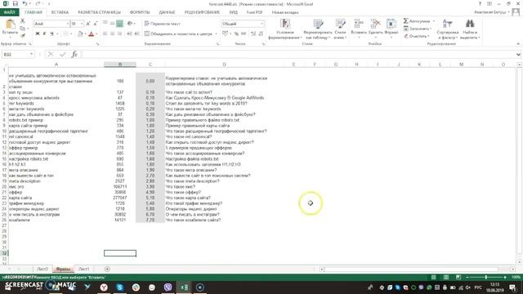Open the Автосумма dropdown arrow

(x=434, y=21)
